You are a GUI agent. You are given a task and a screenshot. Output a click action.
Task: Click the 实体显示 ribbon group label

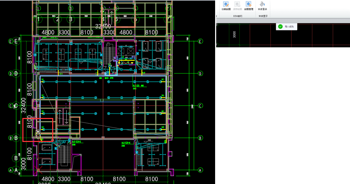(x=262, y=16)
